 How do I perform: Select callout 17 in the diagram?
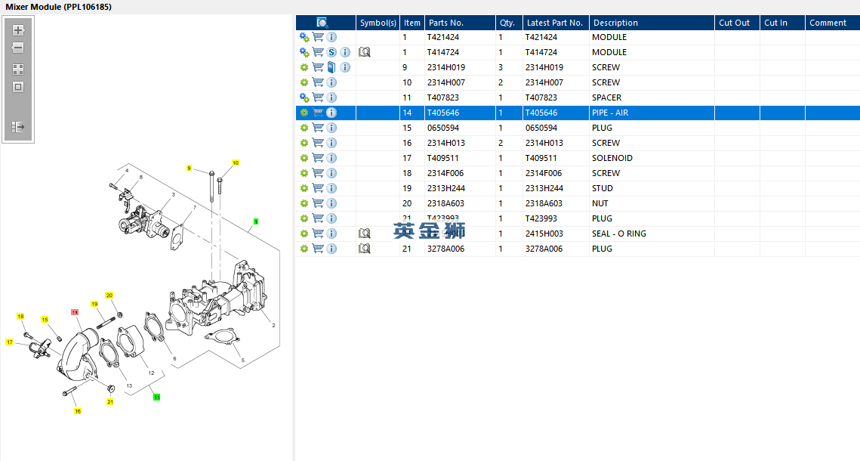(x=9, y=342)
